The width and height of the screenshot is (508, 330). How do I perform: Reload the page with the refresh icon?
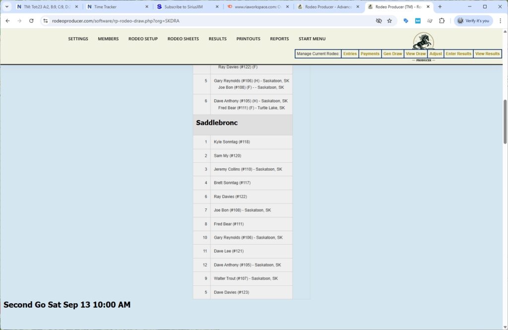click(31, 21)
